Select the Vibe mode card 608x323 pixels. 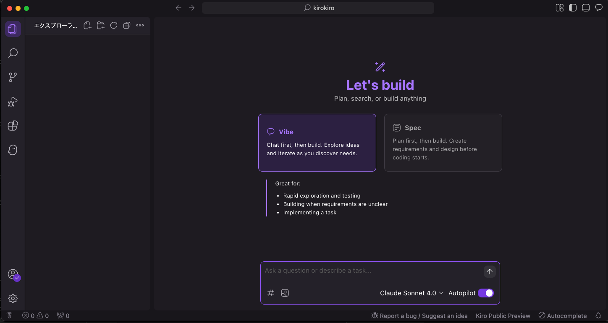coord(317,143)
